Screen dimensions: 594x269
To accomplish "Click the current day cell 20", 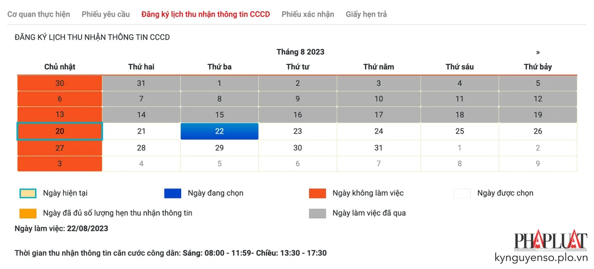I will tap(60, 132).
